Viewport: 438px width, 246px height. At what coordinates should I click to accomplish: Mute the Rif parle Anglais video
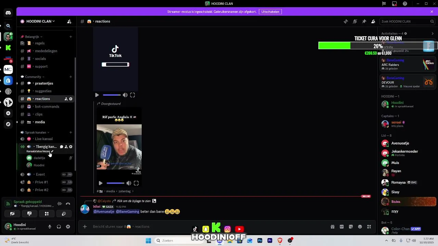pyautogui.click(x=129, y=183)
